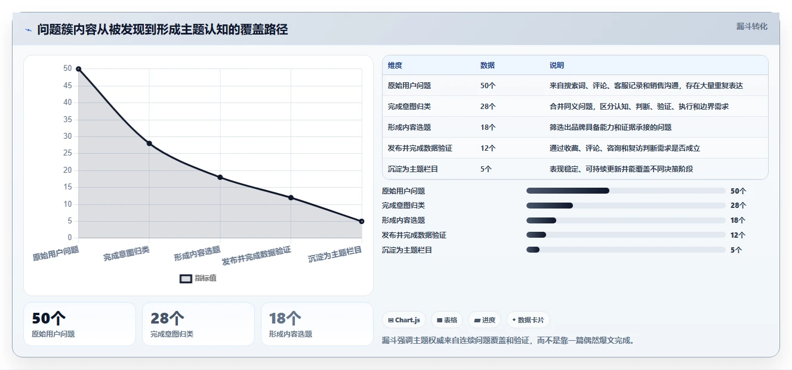Click the chart data point at value 28
This screenshot has width=792, height=370.
coord(149,144)
